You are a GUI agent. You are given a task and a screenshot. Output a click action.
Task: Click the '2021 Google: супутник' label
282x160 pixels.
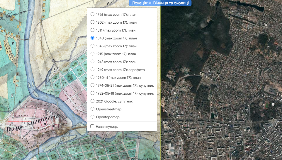(114, 101)
